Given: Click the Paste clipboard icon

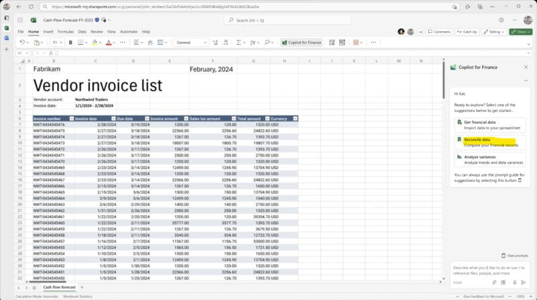Looking at the screenshot, I should 37,42.
